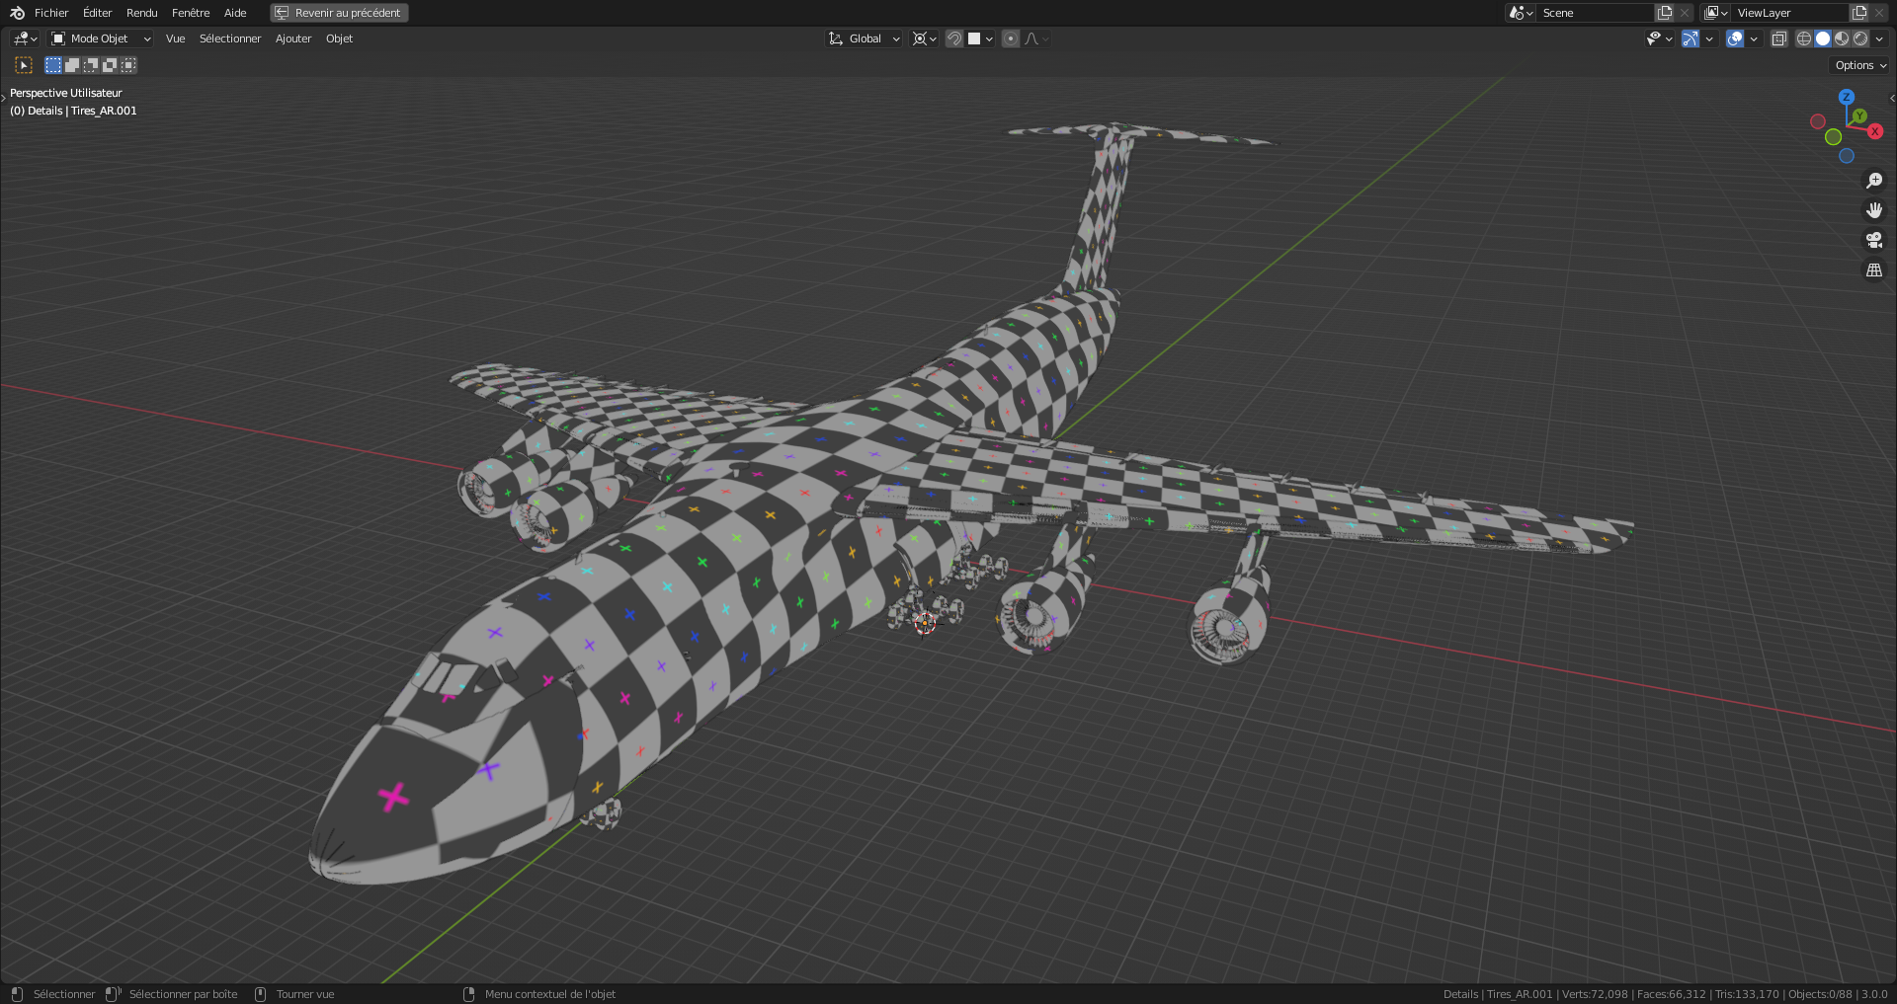Open the Objet viewport menu
This screenshot has height=1004, width=1897.
(x=339, y=39)
